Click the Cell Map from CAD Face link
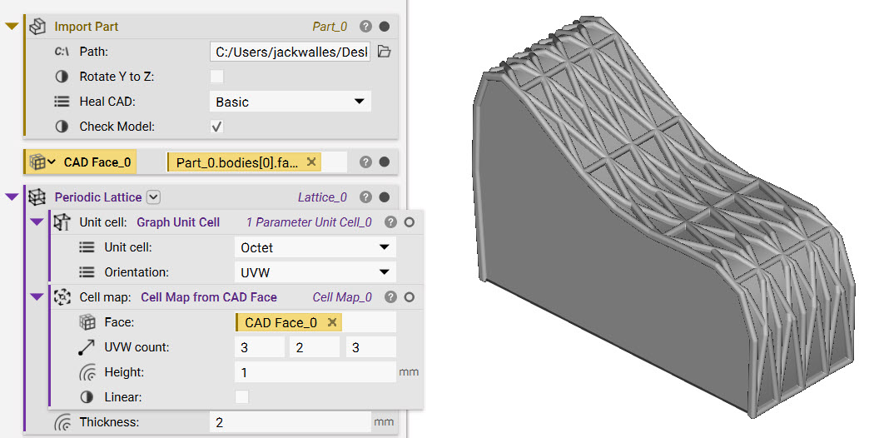 pyautogui.click(x=209, y=297)
